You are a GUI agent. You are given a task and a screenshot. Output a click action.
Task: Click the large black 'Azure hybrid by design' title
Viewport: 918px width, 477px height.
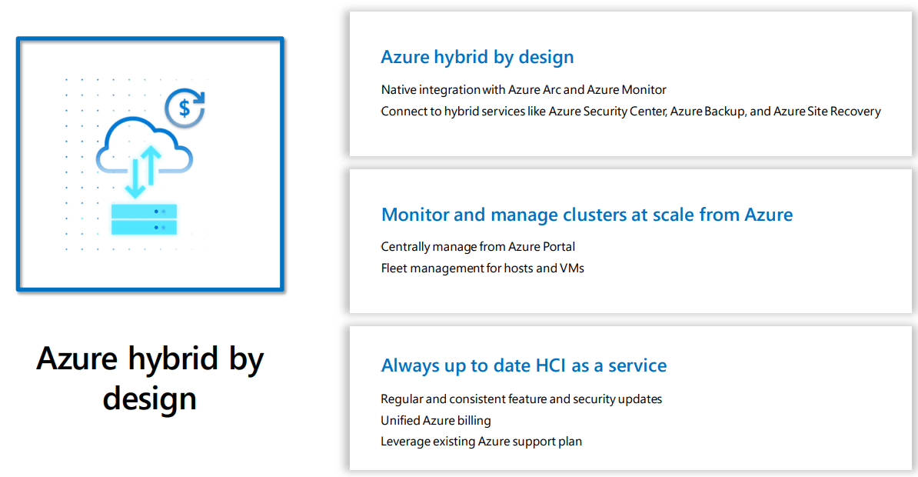(150, 379)
